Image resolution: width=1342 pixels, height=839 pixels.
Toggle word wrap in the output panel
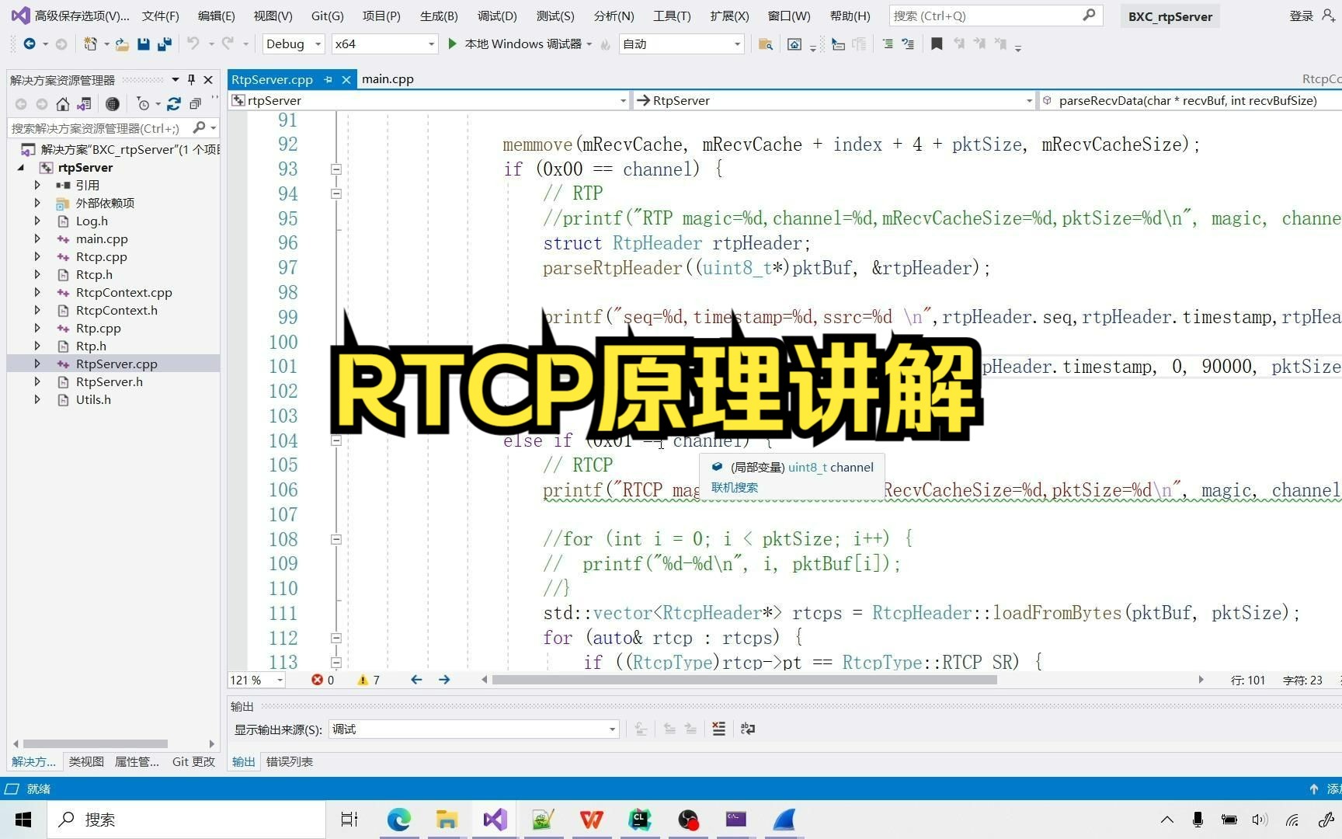pos(747,729)
